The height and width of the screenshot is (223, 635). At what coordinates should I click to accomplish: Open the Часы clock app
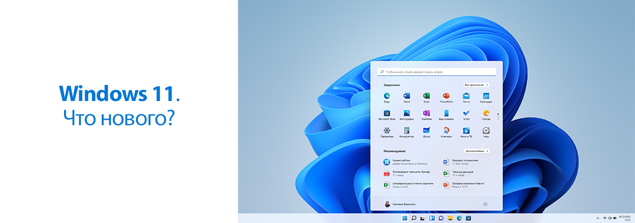pyautogui.click(x=486, y=132)
